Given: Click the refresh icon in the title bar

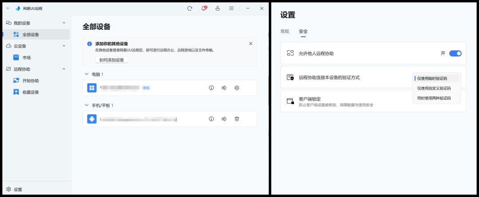Looking at the screenshot, I should click(190, 8).
